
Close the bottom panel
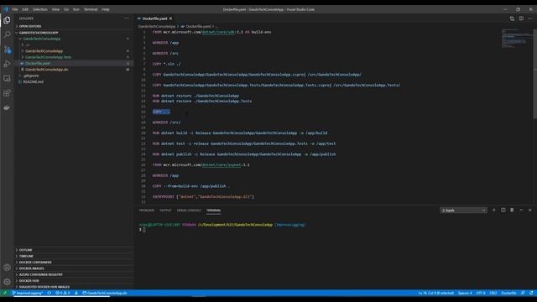[529, 211]
